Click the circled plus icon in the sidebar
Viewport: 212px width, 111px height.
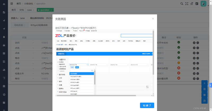click(x=4, y=95)
